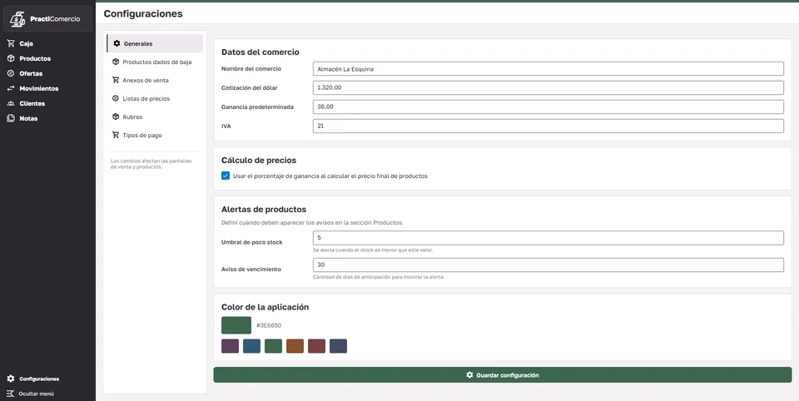The width and height of the screenshot is (799, 401).
Task: Open the Rubros settings tab
Action: (x=155, y=116)
